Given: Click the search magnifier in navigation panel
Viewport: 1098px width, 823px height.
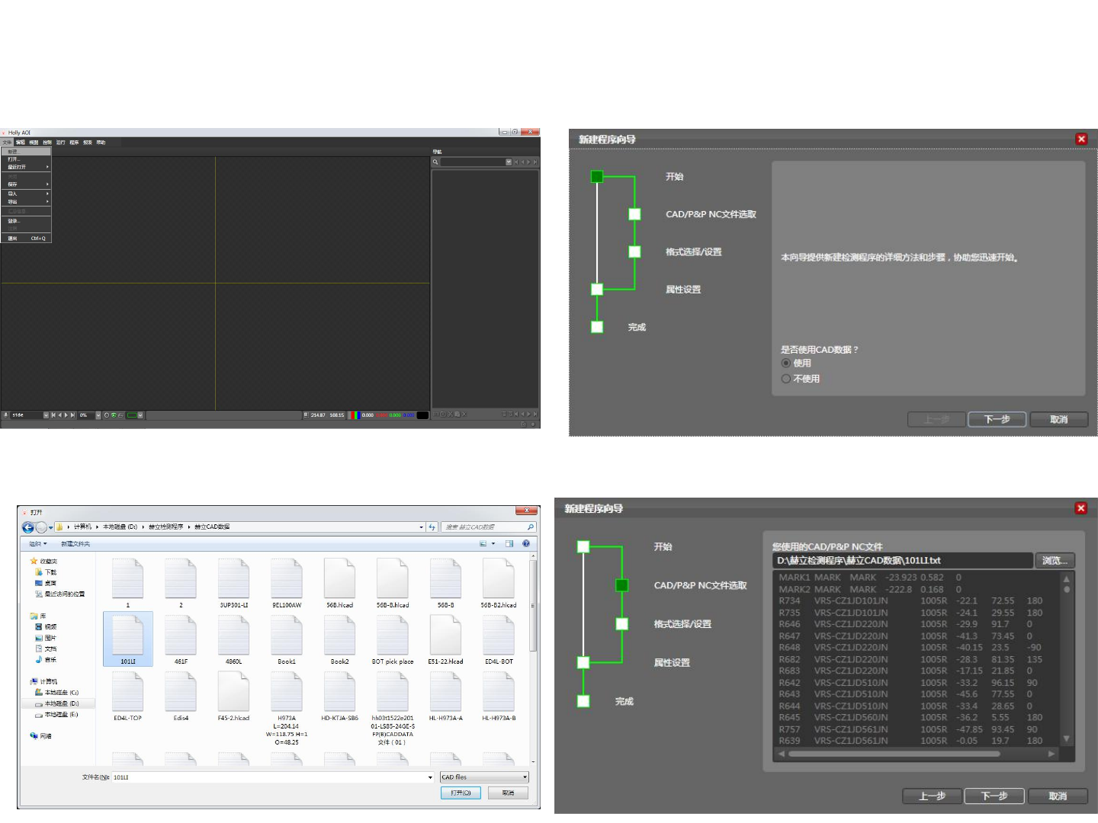Looking at the screenshot, I should (x=435, y=162).
